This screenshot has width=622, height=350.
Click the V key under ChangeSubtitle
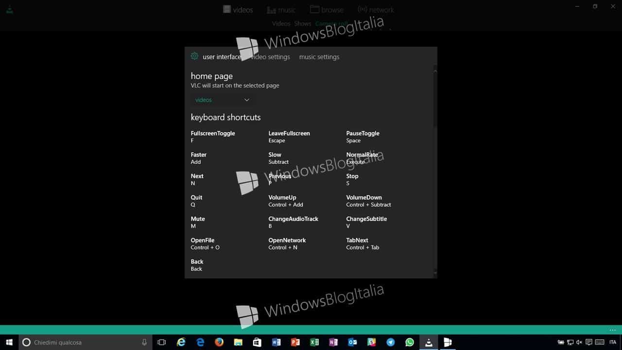[x=348, y=226]
